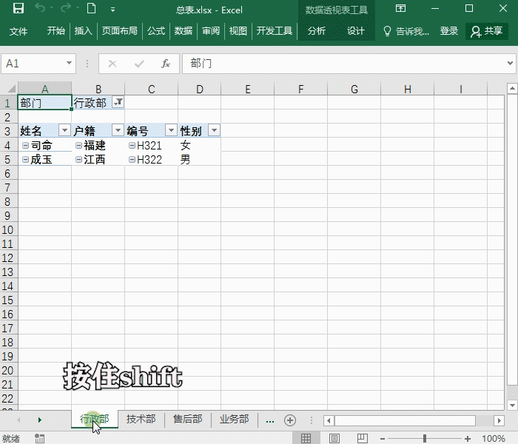Redo the last action
This screenshot has height=444, width=518.
click(65, 8)
